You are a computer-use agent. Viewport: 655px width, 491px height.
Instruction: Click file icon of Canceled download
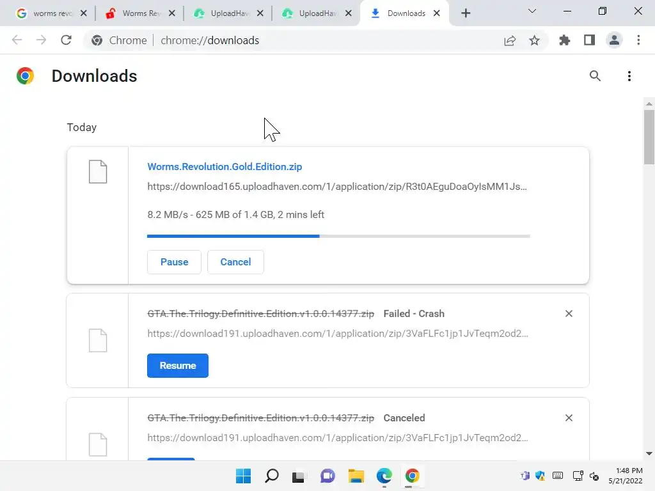pos(98,444)
